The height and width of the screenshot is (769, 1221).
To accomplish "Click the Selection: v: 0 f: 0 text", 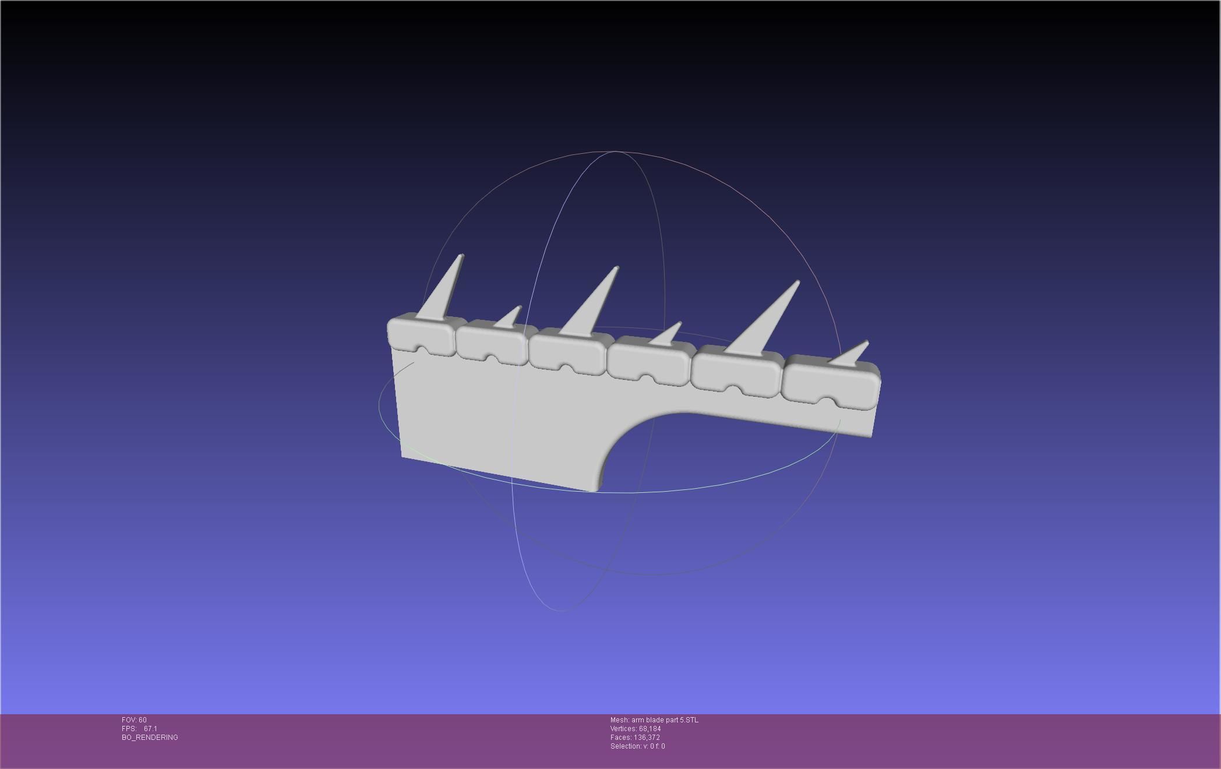I will pyautogui.click(x=637, y=746).
